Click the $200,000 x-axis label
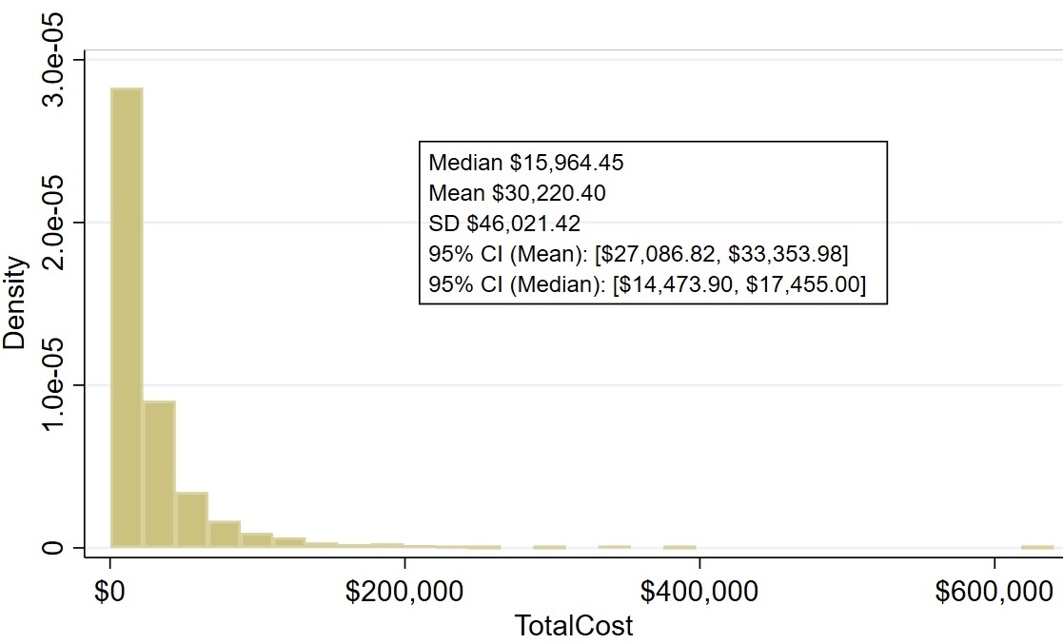The height and width of the screenshot is (644, 1063). [405, 592]
